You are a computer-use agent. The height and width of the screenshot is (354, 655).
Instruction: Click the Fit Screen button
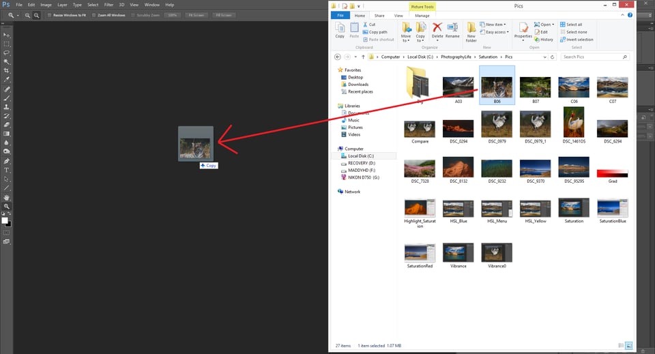pyautogui.click(x=196, y=15)
